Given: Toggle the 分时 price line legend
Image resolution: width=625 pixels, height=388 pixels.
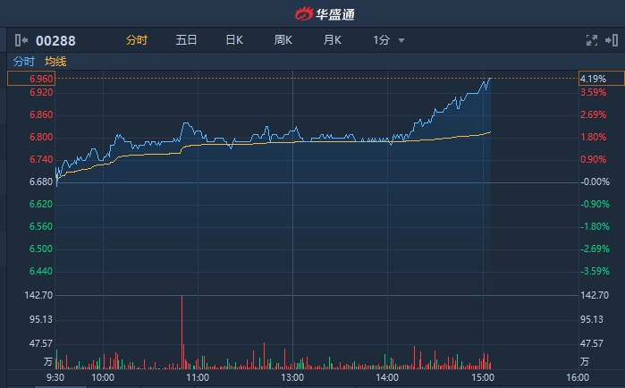Looking at the screenshot, I should (x=24, y=62).
